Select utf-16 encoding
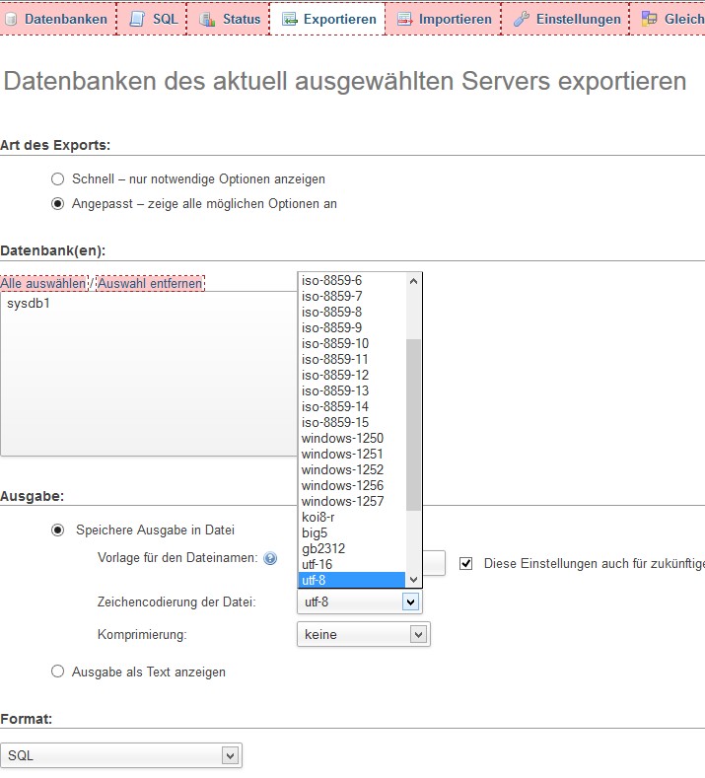 pos(352,565)
